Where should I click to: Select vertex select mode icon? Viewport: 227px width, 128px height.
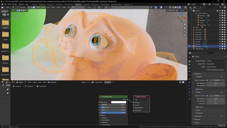click(x=29, y=7)
